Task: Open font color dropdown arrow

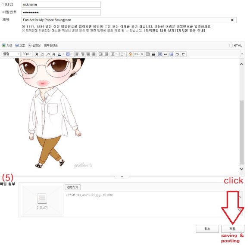Action: click(x=63, y=54)
